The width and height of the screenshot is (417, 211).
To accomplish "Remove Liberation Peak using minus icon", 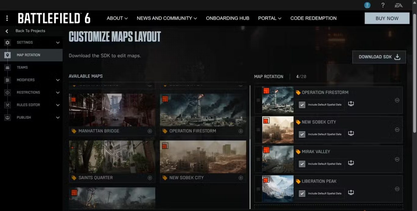I will [x=397, y=189].
